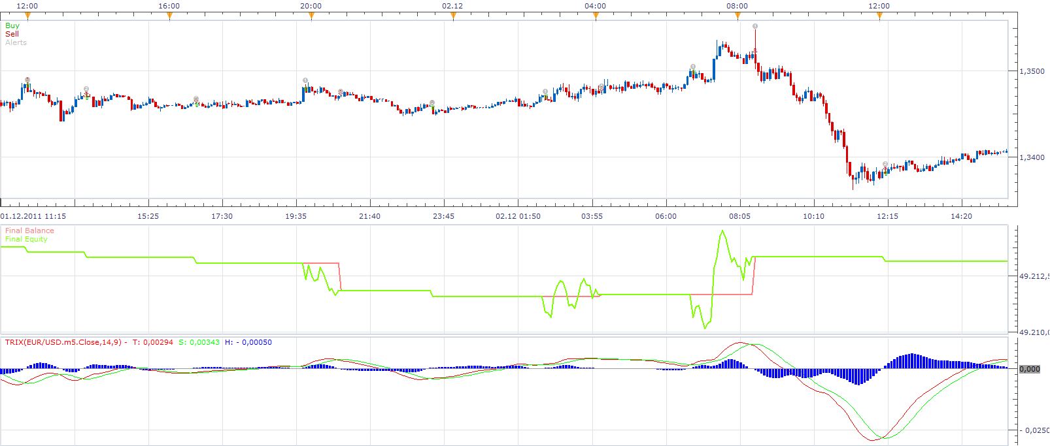The height and width of the screenshot is (446, 1050).
Task: Click the 1,3400 price axis label
Action: [x=1032, y=157]
